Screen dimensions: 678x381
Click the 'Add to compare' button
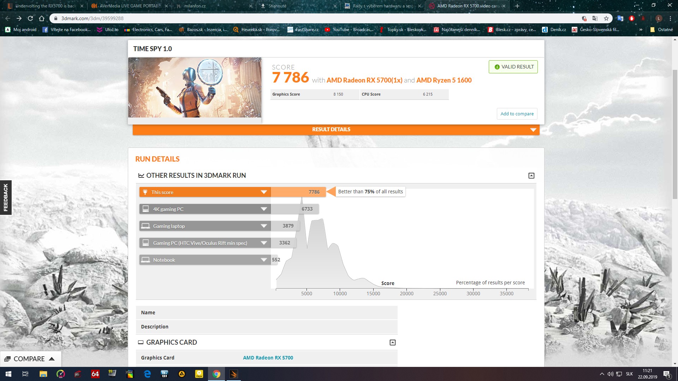point(517,114)
